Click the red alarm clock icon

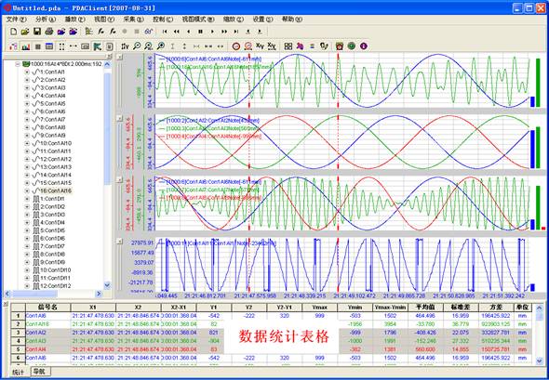coord(339,46)
